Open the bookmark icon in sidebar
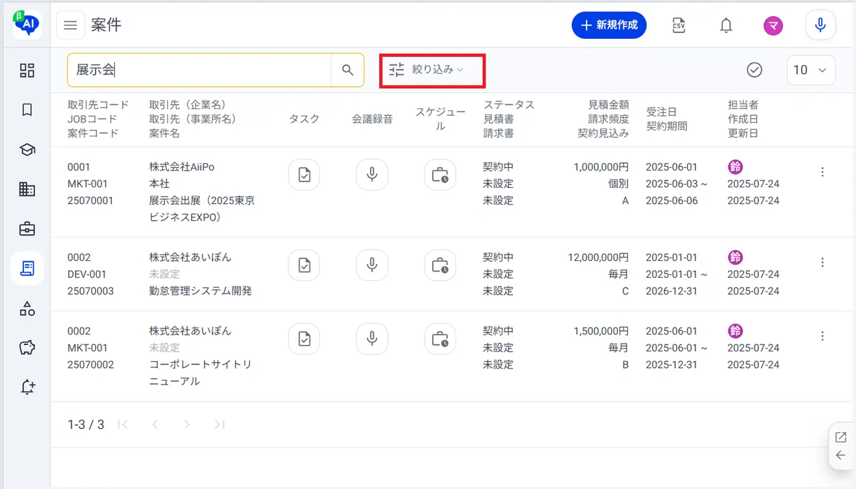The image size is (856, 489). coord(27,110)
